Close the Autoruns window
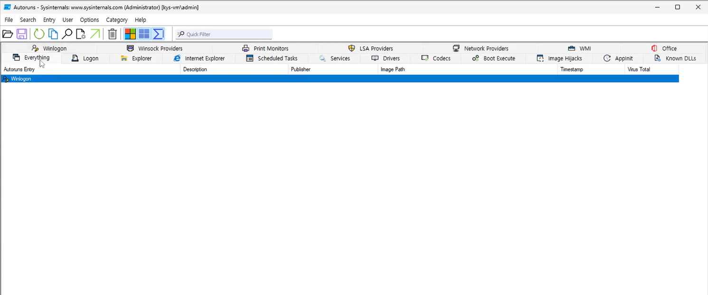 pos(698,7)
